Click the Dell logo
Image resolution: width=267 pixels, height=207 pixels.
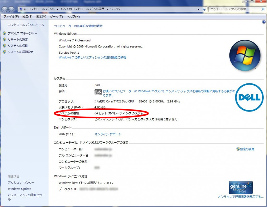[249, 97]
